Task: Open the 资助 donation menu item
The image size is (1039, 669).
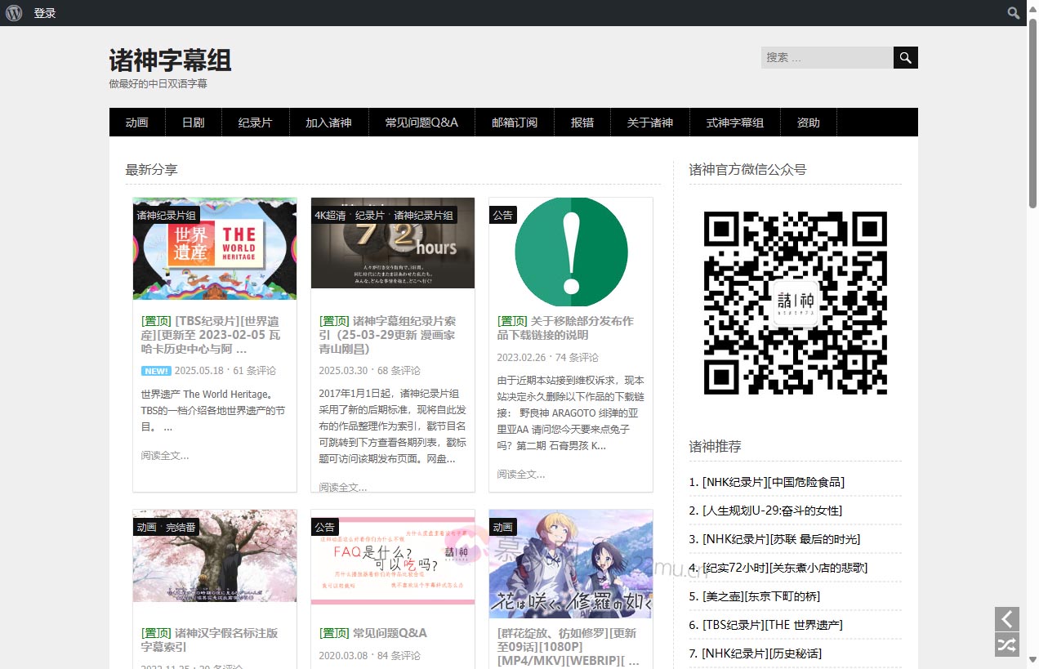Action: coord(808,123)
